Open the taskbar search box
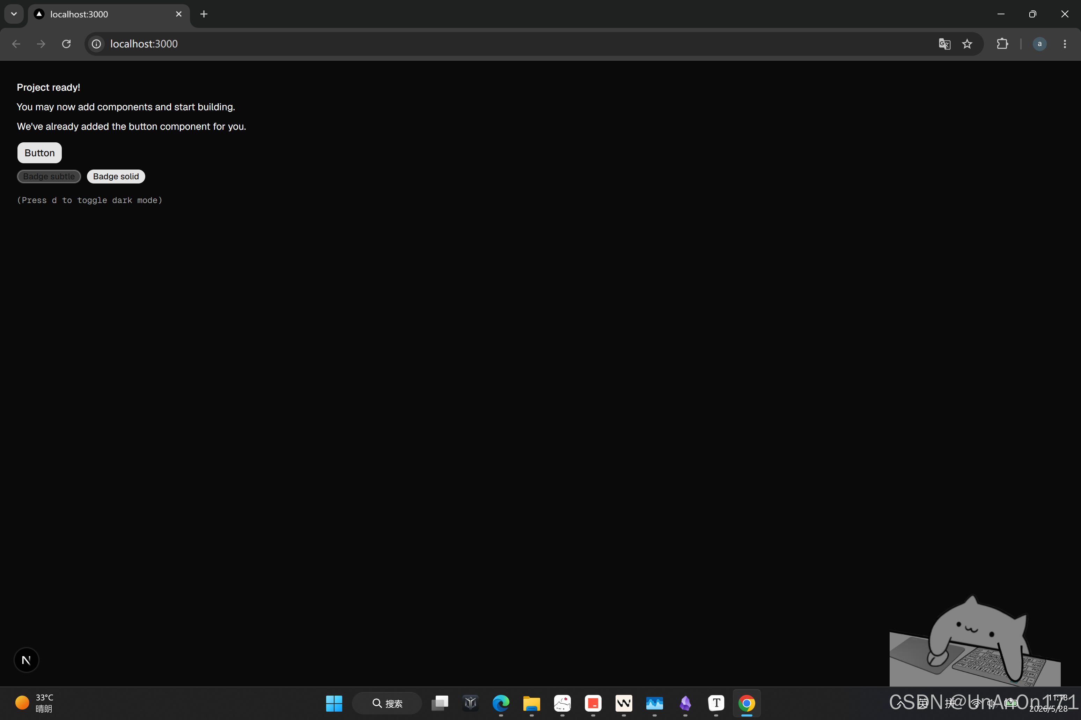Viewport: 1081px width, 720px height. click(387, 703)
